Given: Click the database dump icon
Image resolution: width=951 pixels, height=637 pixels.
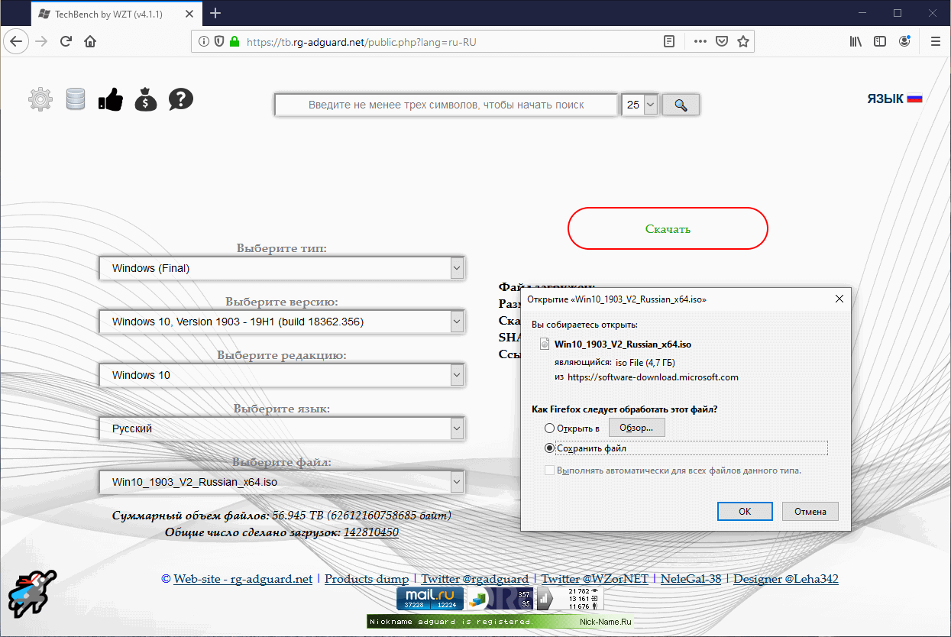Looking at the screenshot, I should [x=75, y=99].
